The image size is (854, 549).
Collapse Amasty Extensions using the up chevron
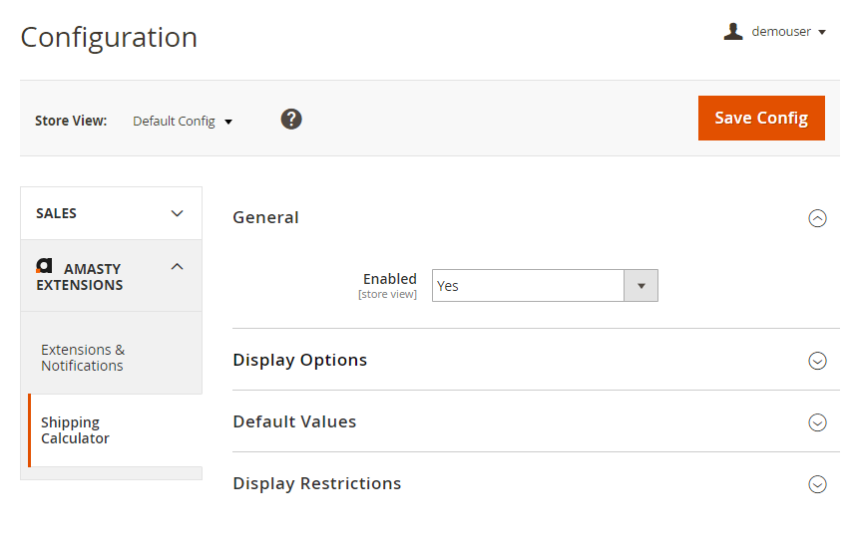[x=178, y=266]
